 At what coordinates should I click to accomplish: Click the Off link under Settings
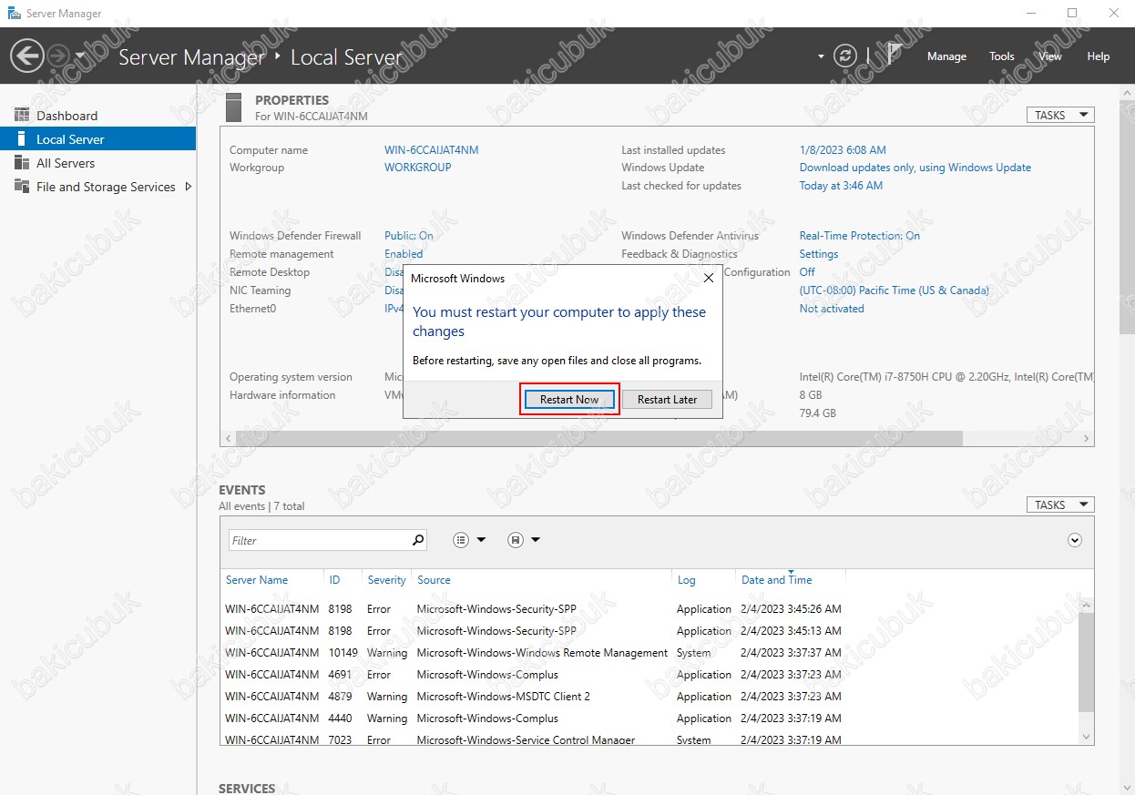tap(807, 272)
